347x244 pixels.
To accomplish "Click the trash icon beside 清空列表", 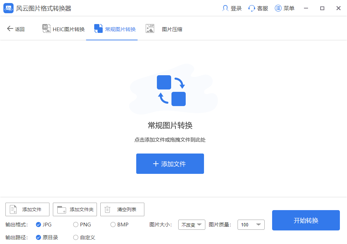I will tap(108, 209).
